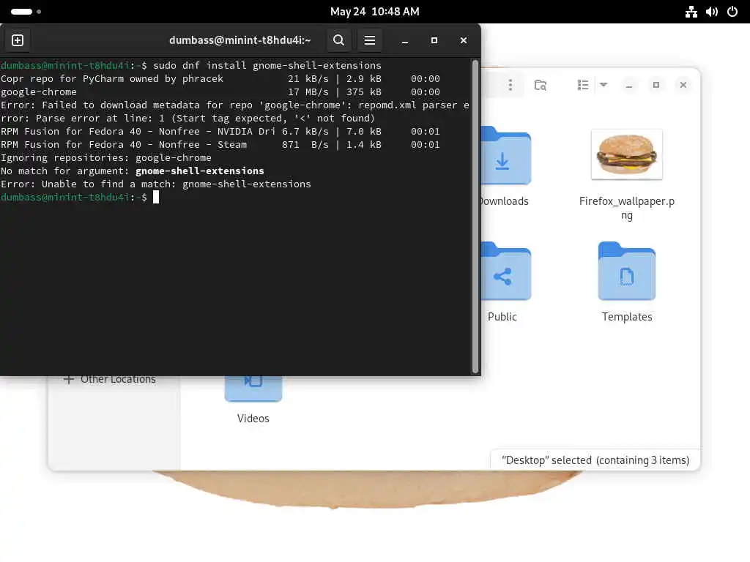Click the power icon in top bar
This screenshot has width=750, height=562.
point(732,12)
